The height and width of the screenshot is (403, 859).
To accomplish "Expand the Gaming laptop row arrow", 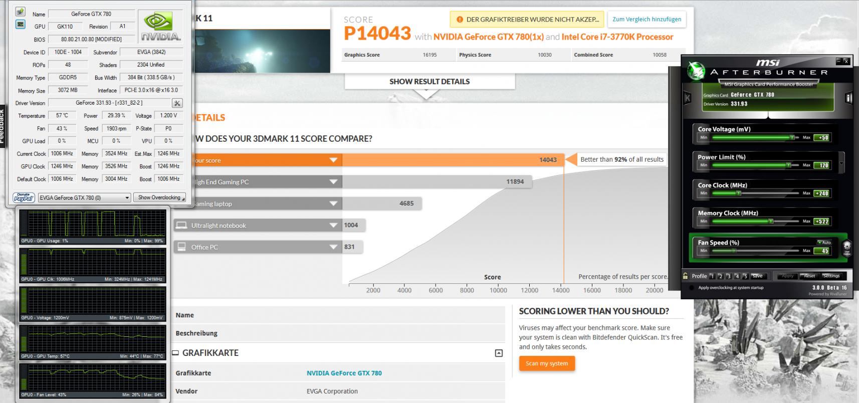I will [333, 204].
